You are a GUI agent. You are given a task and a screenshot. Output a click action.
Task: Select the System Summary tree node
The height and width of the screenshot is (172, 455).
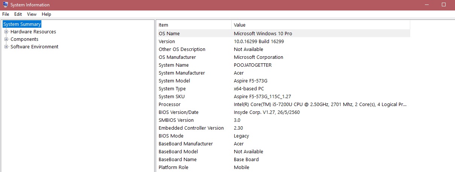(x=22, y=24)
